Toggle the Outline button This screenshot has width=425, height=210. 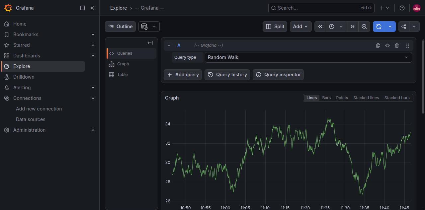pyautogui.click(x=120, y=27)
